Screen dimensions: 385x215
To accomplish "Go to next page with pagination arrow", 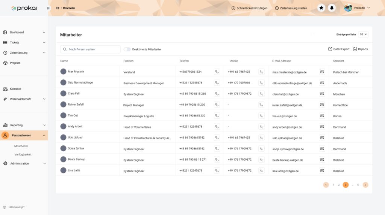I will [x=365, y=185].
